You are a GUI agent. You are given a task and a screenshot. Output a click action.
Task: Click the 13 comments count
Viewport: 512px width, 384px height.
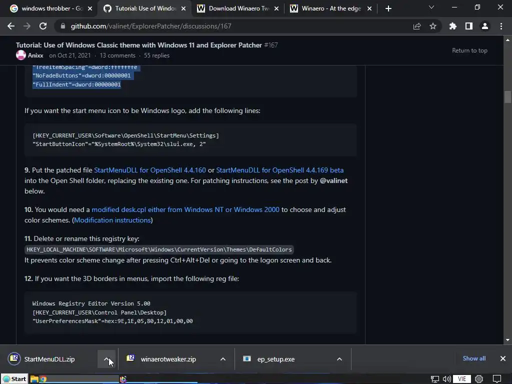tap(117, 55)
